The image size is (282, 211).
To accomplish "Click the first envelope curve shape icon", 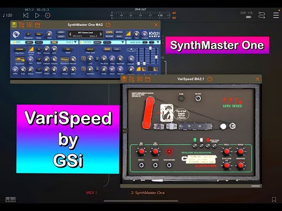I will click(139, 69).
